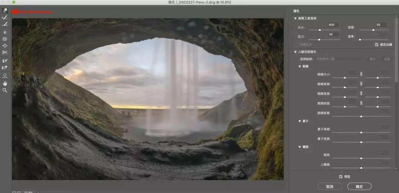Activate the Bloat tool
399x193 pixels.
pyautogui.click(x=5, y=45)
